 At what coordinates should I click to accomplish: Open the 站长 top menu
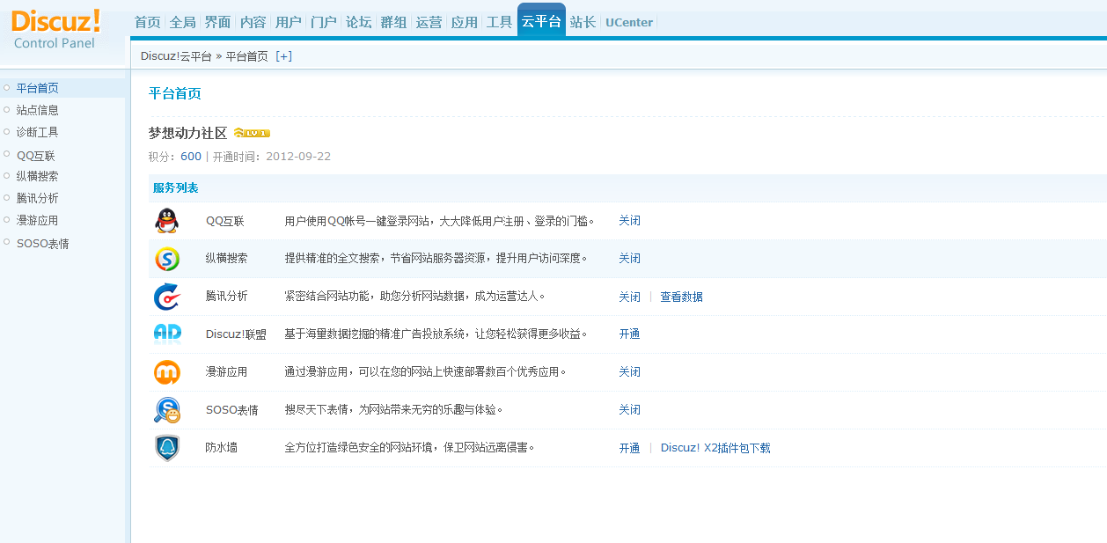pyautogui.click(x=583, y=22)
